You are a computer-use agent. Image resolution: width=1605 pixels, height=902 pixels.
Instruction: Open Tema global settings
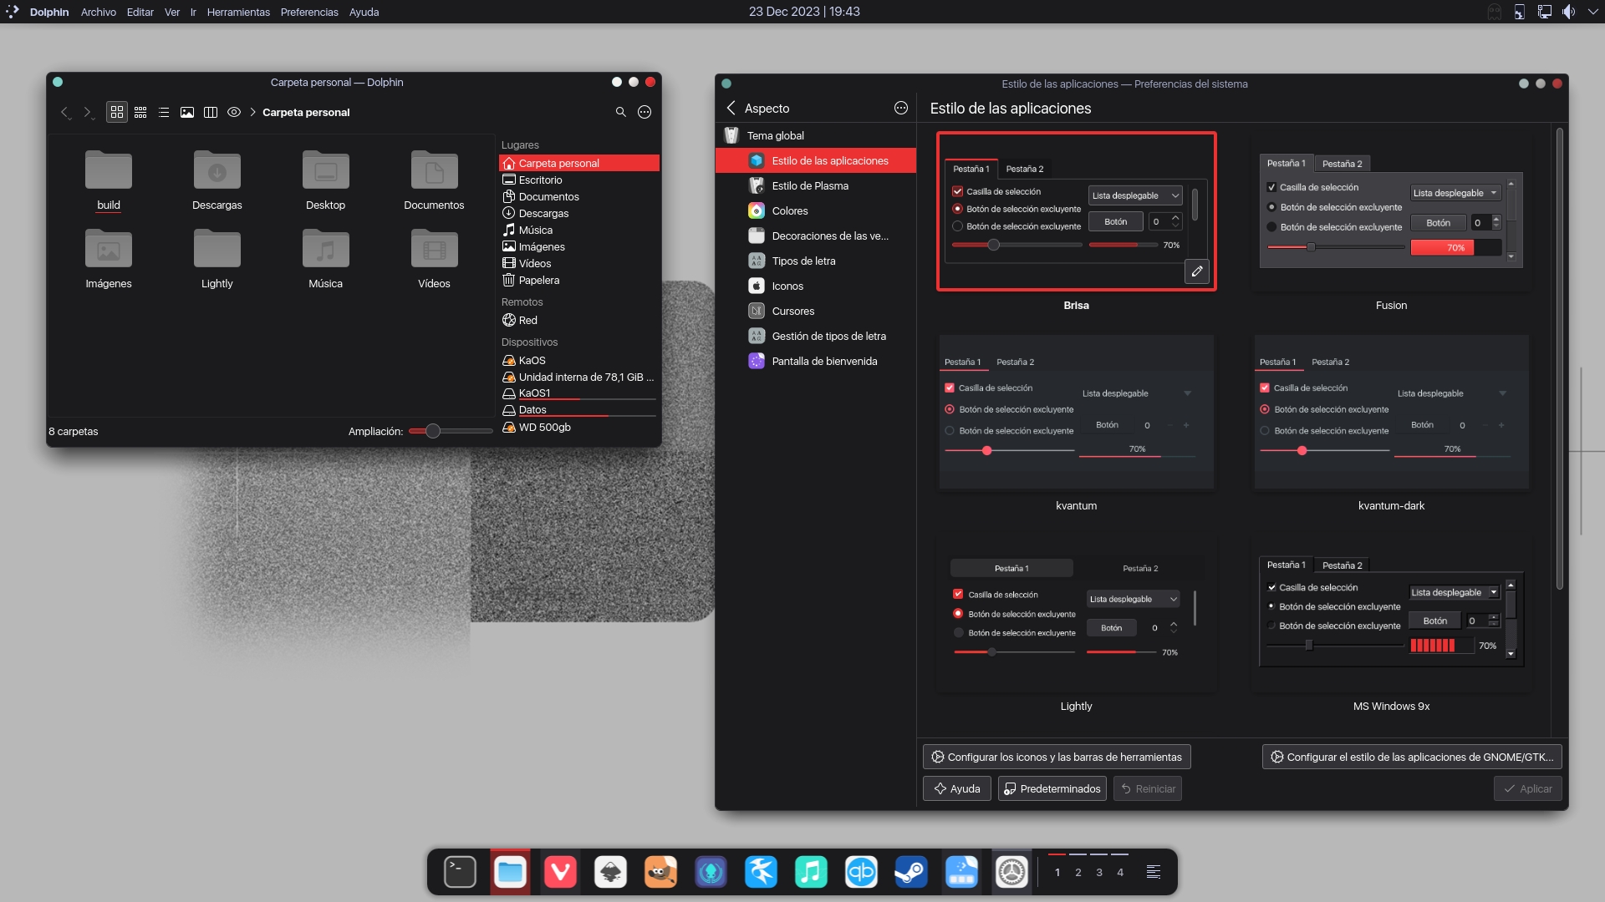click(x=816, y=135)
